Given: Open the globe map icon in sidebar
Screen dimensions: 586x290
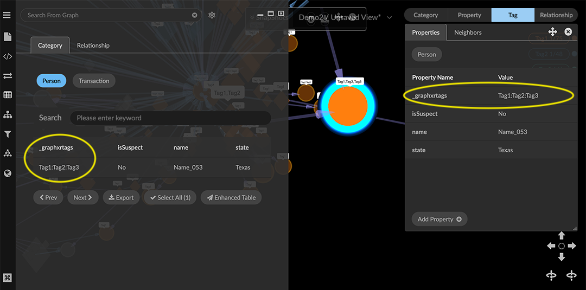Looking at the screenshot, I should tap(8, 173).
